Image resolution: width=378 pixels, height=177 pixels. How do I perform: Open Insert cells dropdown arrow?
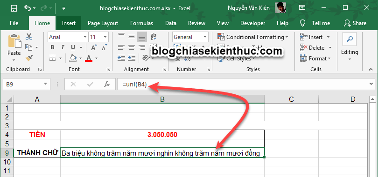tap(328, 37)
